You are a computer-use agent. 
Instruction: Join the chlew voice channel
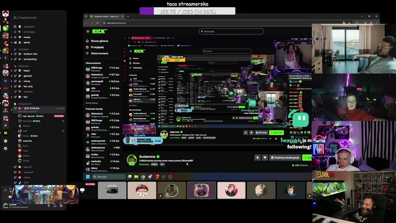pyautogui.click(x=27, y=177)
